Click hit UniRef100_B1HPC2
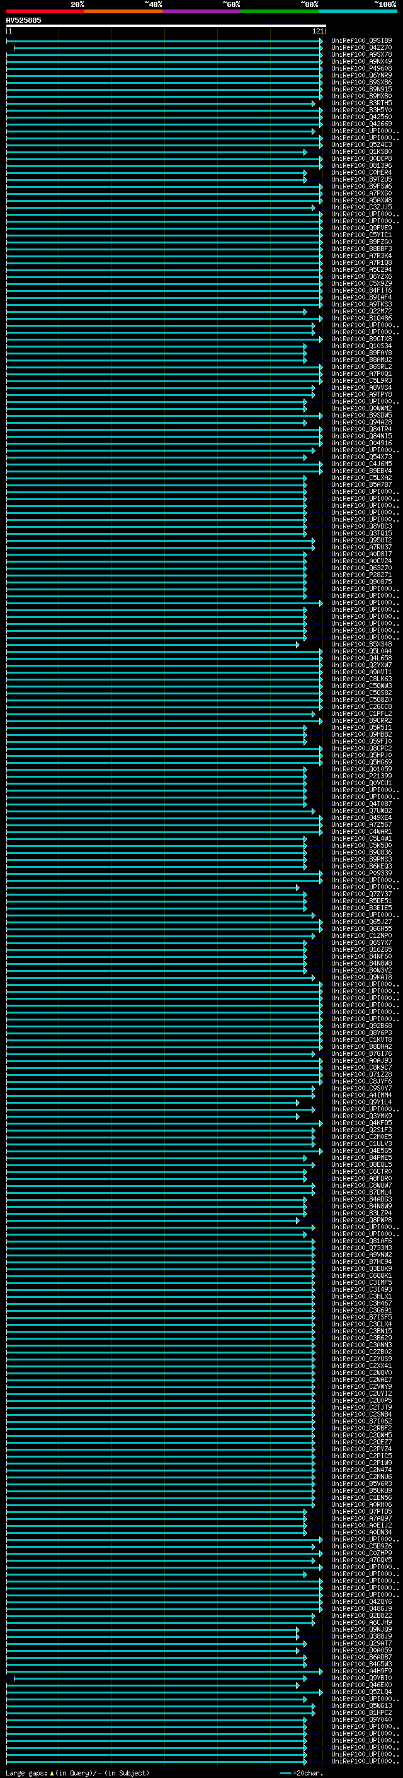Image resolution: width=403 pixels, height=1778 pixels. [361, 1712]
